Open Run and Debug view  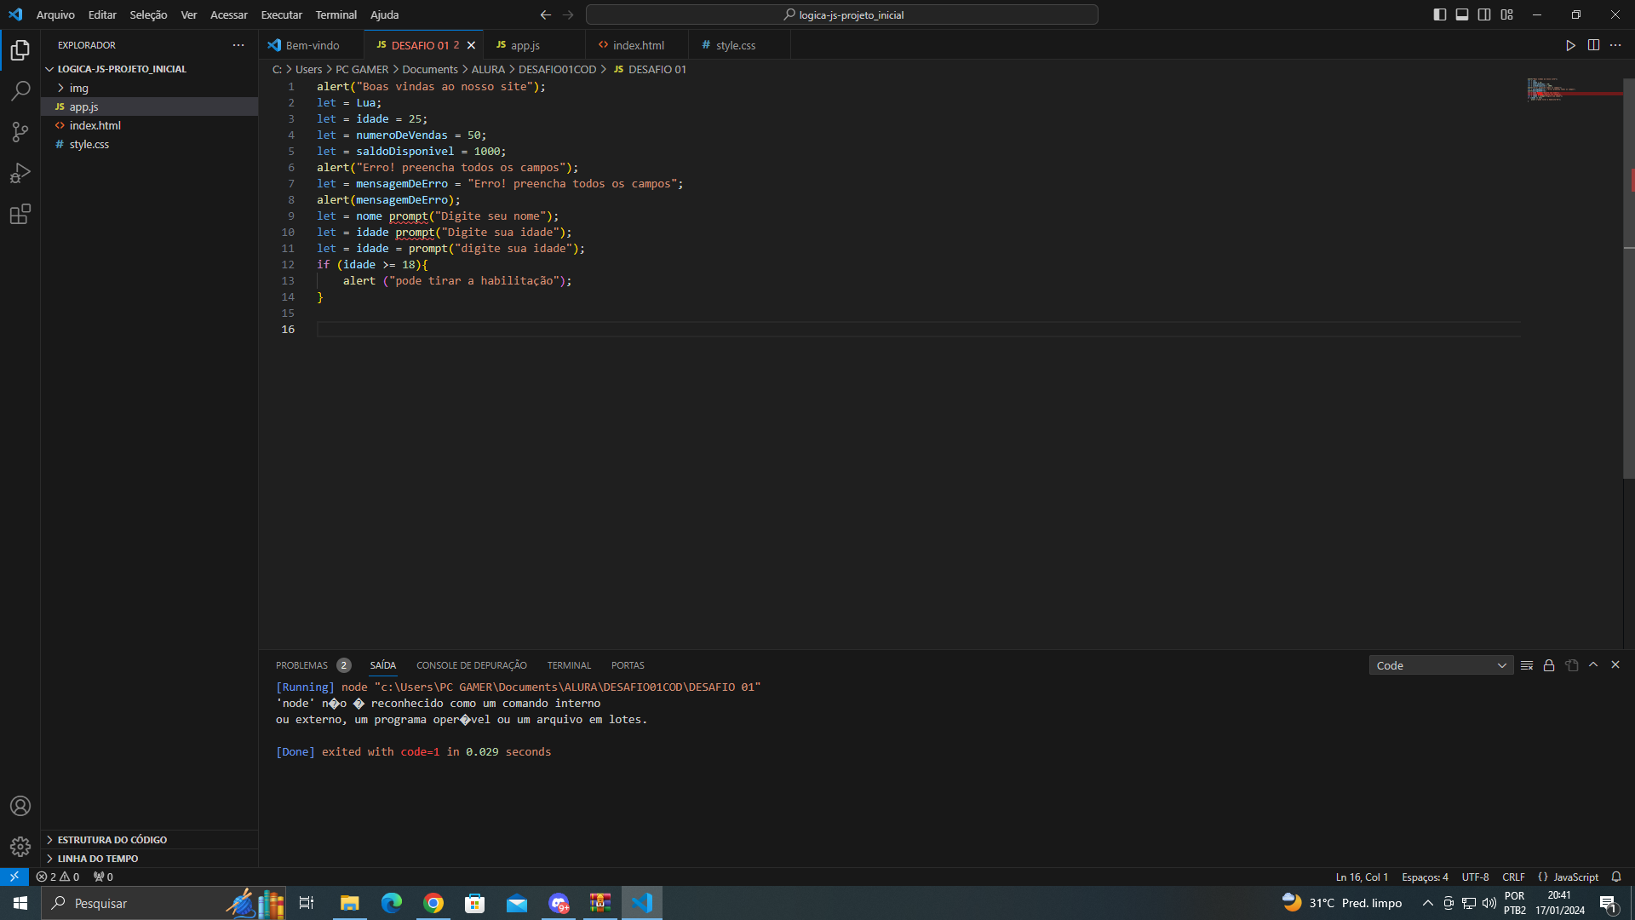click(20, 173)
